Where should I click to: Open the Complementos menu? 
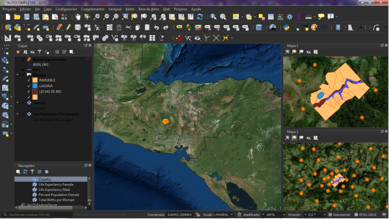93,9
